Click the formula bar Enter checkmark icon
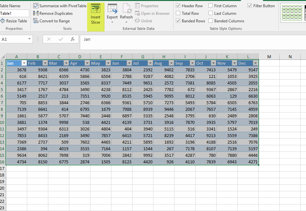This screenshot has width=306, height=211. pos(61,39)
